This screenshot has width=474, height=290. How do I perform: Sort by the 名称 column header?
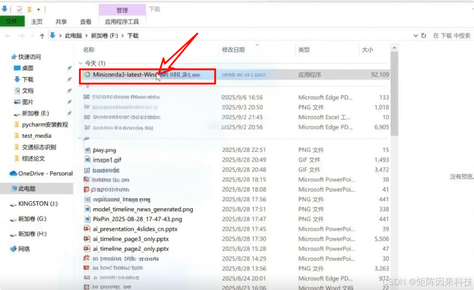coord(89,50)
